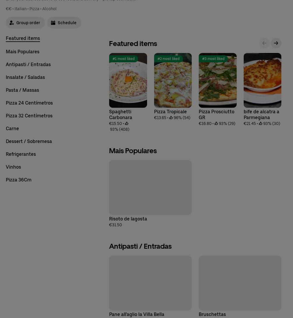
Task: Select Pizza 32 Centímetros category
Action: pos(29,116)
